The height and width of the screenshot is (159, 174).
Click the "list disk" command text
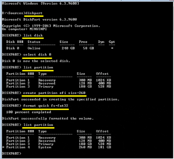[x=33, y=35]
